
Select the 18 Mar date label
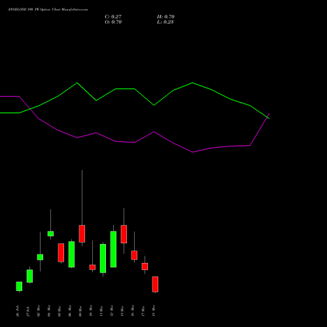point(154,311)
